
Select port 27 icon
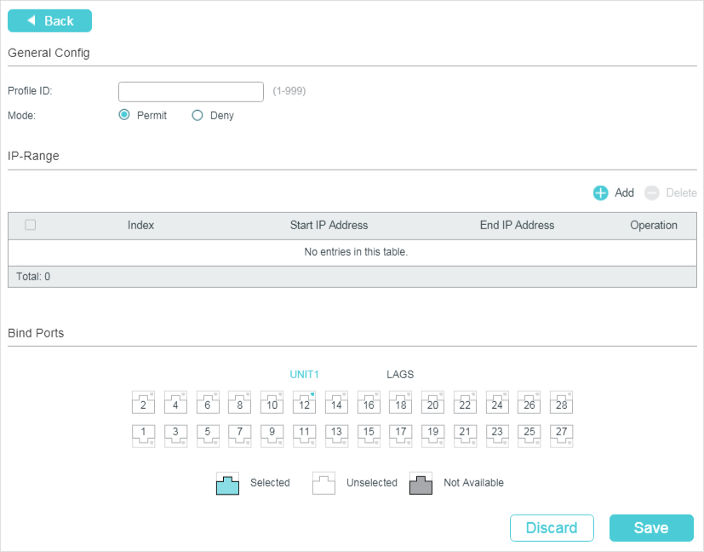coord(561,435)
